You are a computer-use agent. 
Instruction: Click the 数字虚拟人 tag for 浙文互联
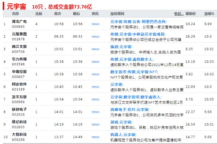point(150,97)
